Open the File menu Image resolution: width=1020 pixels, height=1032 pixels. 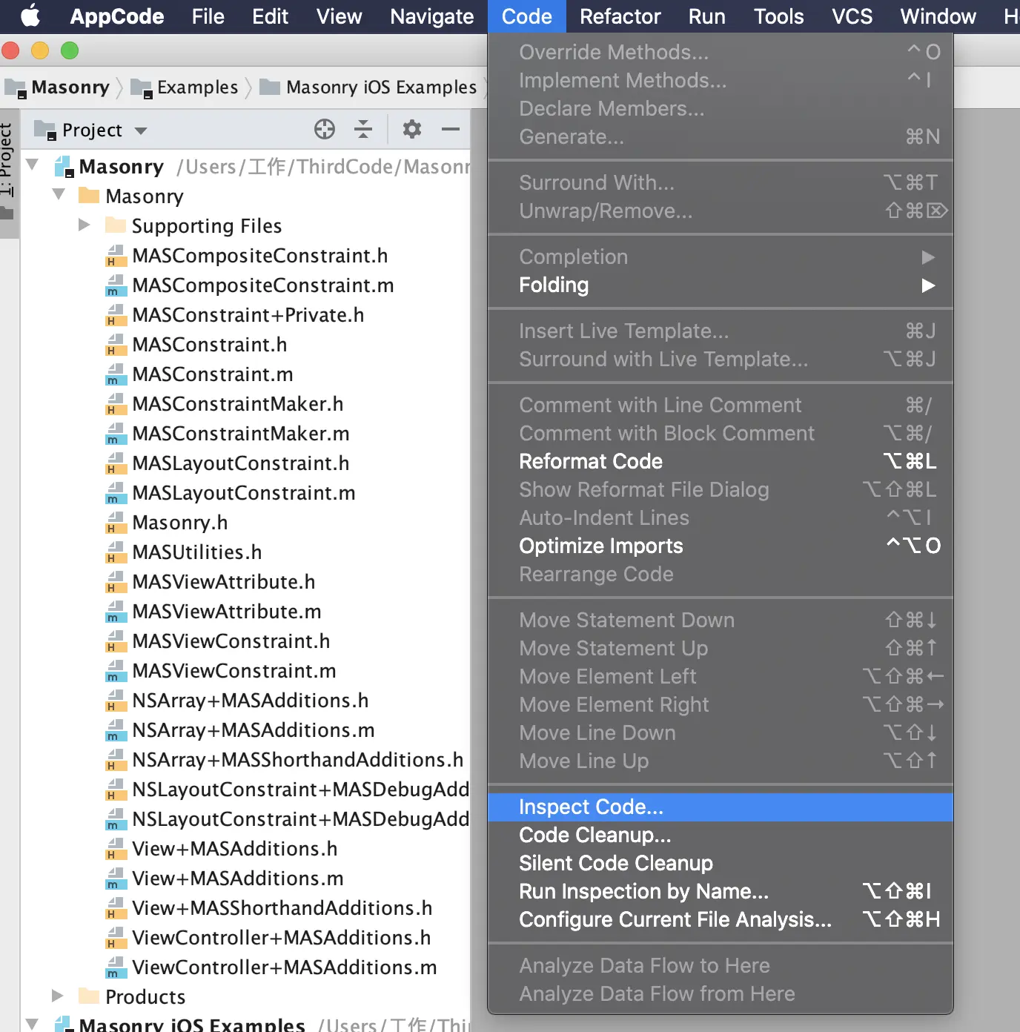point(208,16)
